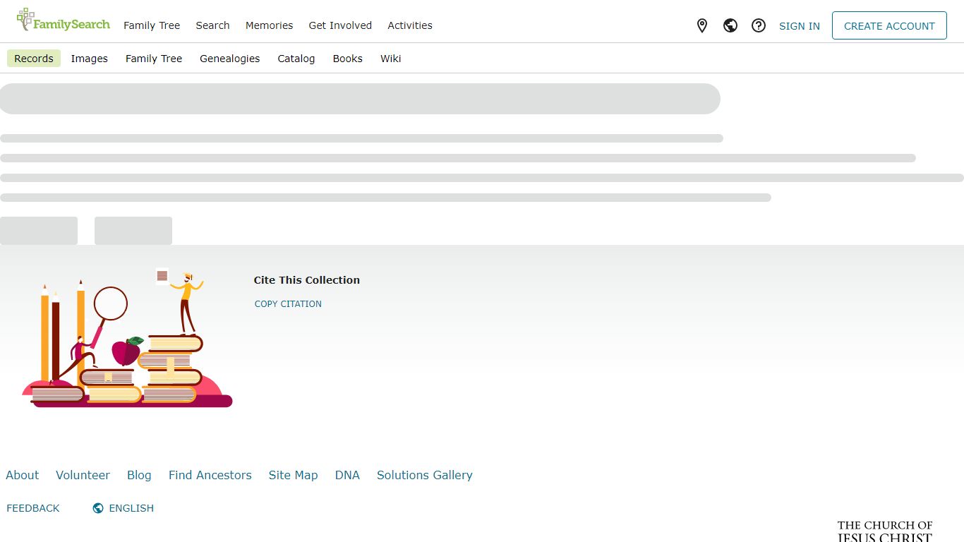Click the books and pencils illustration
The image size is (964, 542).
pos(127,337)
